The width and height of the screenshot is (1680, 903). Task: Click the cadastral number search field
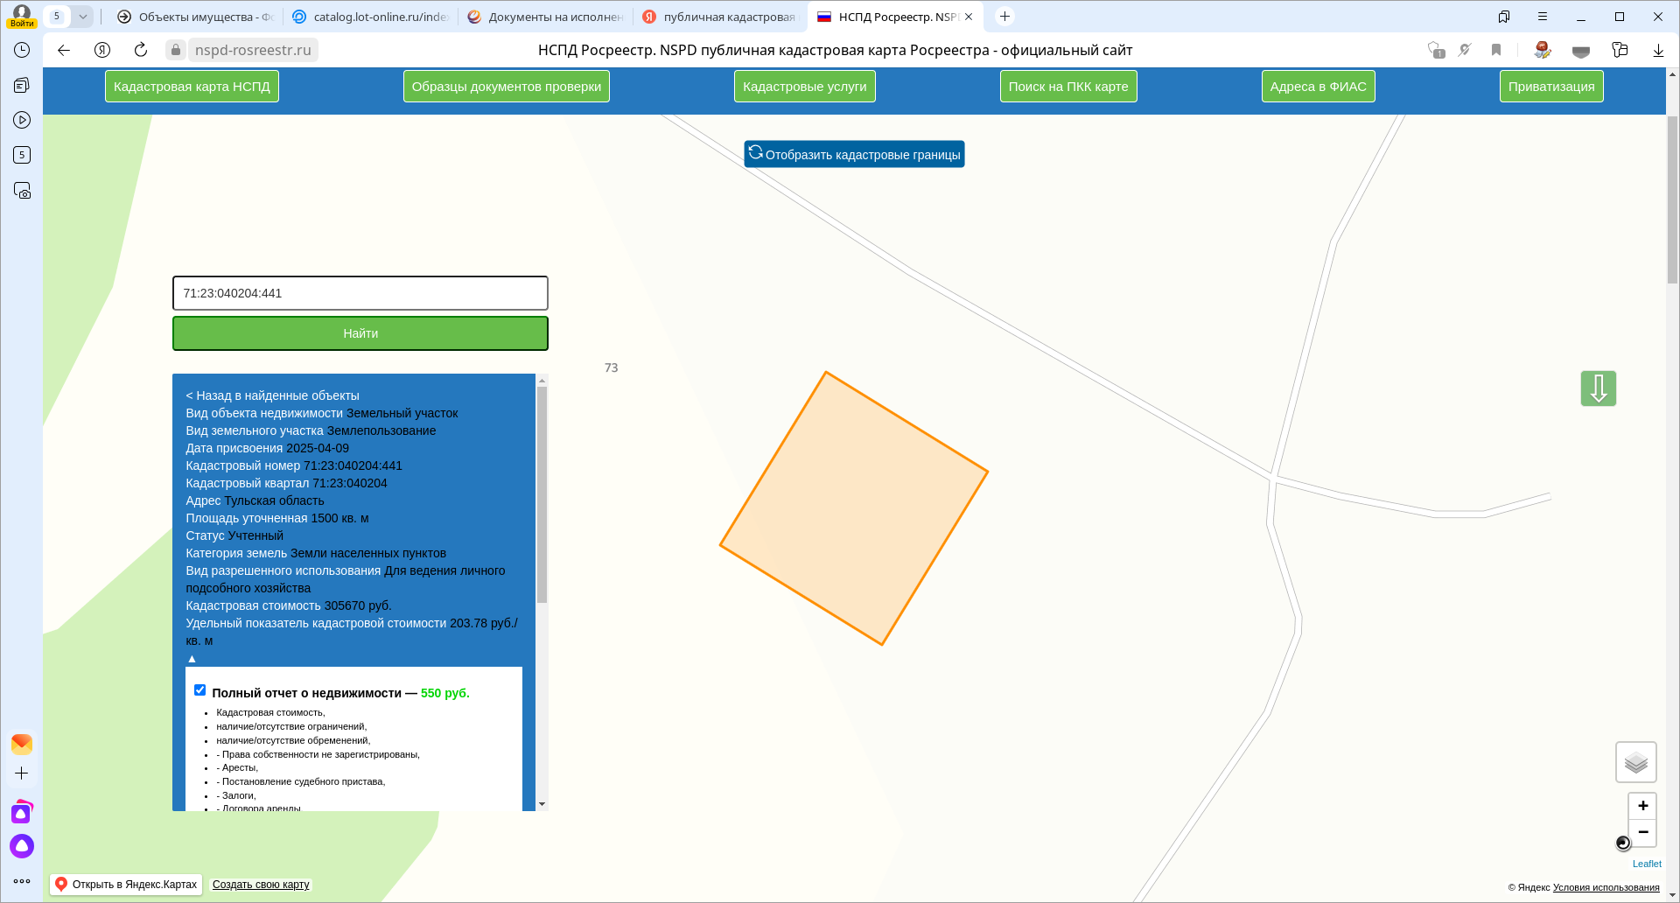(x=360, y=293)
